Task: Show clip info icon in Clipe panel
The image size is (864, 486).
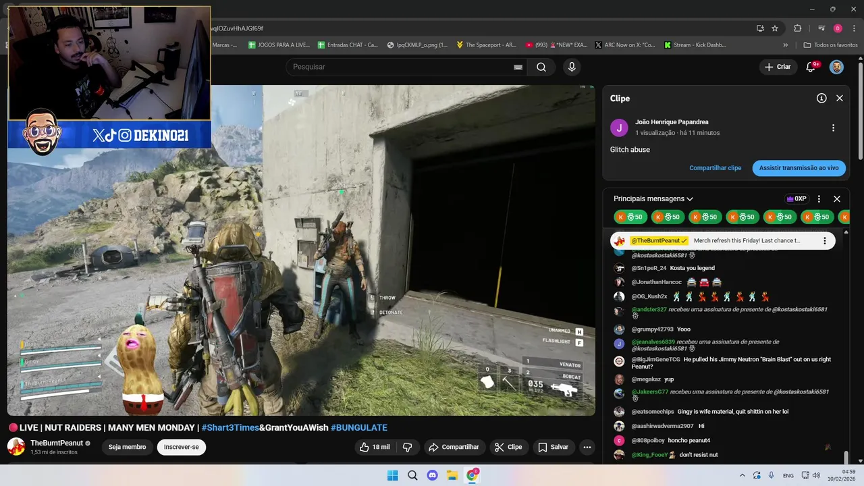Action: (821, 98)
